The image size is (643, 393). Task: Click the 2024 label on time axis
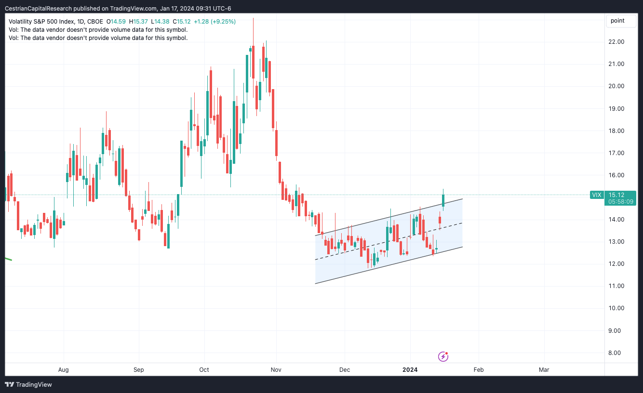[410, 370]
